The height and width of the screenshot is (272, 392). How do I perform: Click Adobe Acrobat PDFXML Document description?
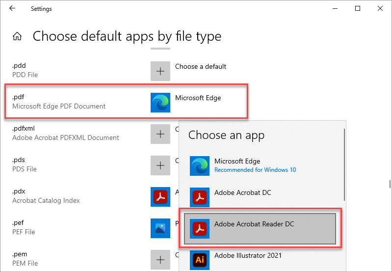tap(66, 137)
